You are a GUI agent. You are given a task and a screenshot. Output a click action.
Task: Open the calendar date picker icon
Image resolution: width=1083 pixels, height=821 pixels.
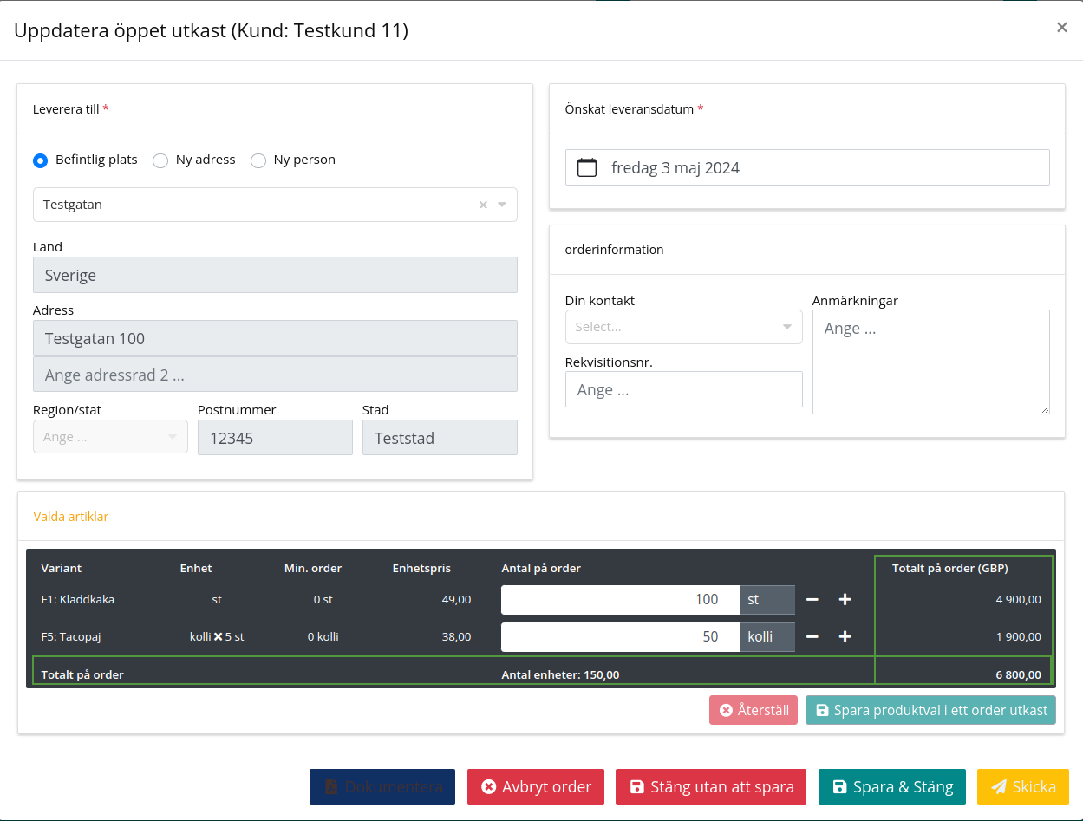(586, 166)
